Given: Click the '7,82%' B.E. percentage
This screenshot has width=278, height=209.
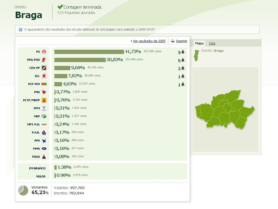Looking at the screenshot, I should (x=75, y=76).
